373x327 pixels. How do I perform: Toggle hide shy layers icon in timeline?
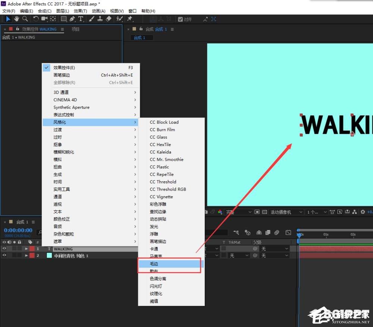tap(259, 232)
